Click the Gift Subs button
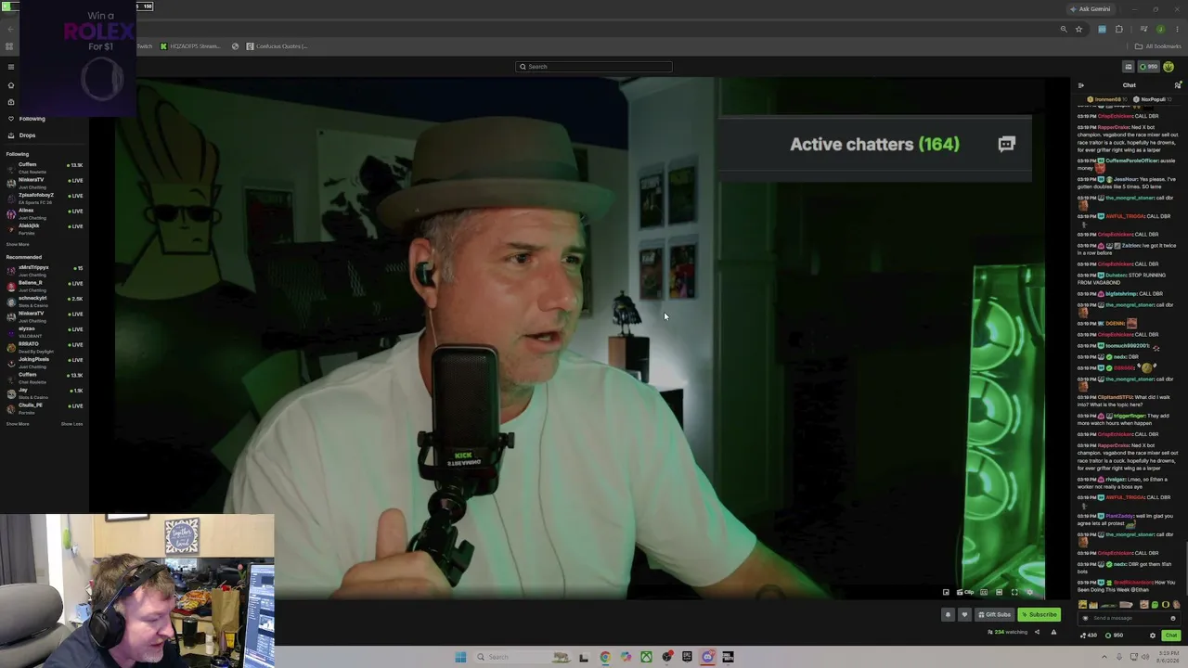The width and height of the screenshot is (1188, 668). pos(994,614)
